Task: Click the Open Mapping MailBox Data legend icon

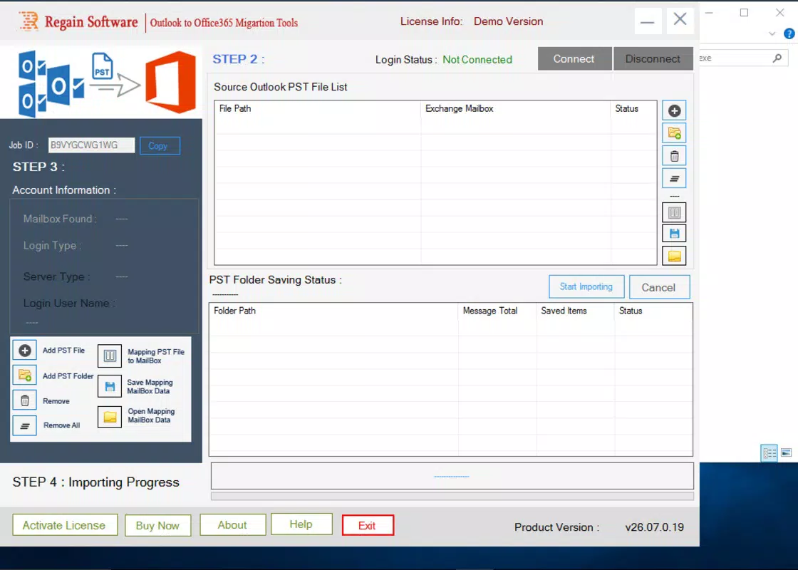Action: 110,417
